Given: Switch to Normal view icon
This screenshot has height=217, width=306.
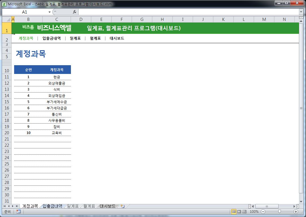Looking at the screenshot, I should click(234, 212).
